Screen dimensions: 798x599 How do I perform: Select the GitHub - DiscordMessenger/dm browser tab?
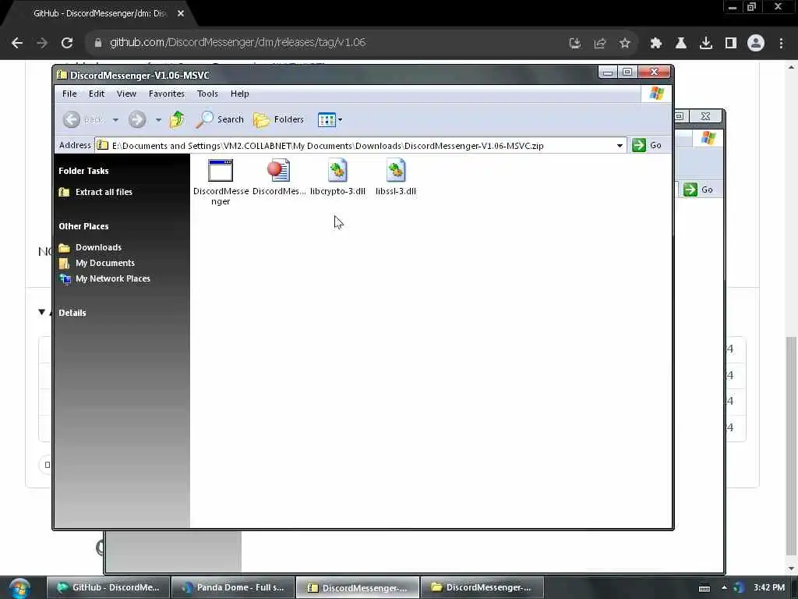tap(99, 14)
